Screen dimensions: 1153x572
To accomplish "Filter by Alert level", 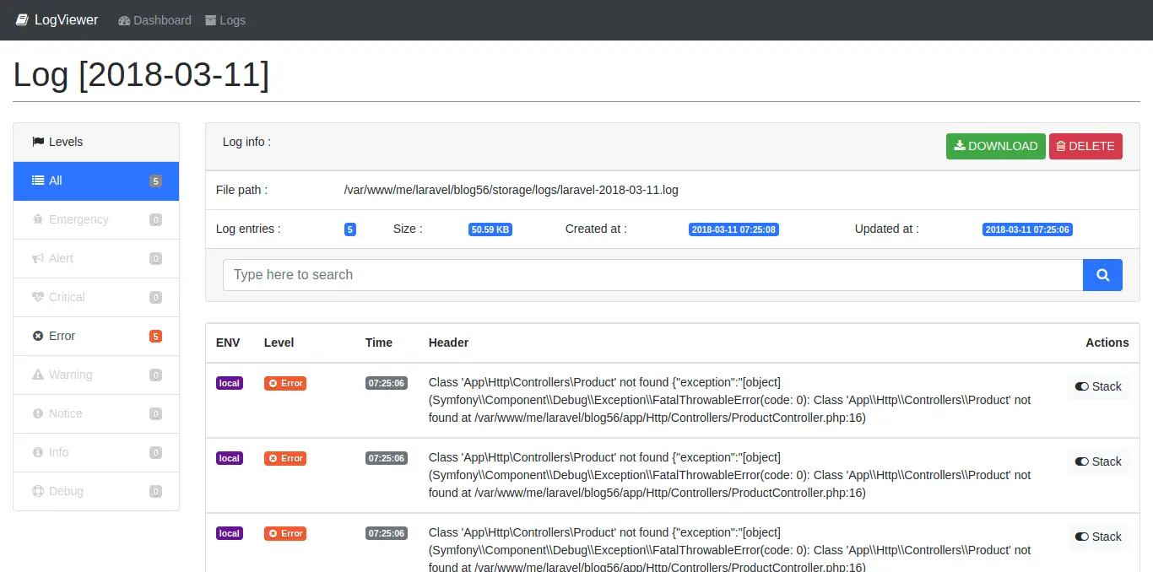I will pyautogui.click(x=96, y=258).
